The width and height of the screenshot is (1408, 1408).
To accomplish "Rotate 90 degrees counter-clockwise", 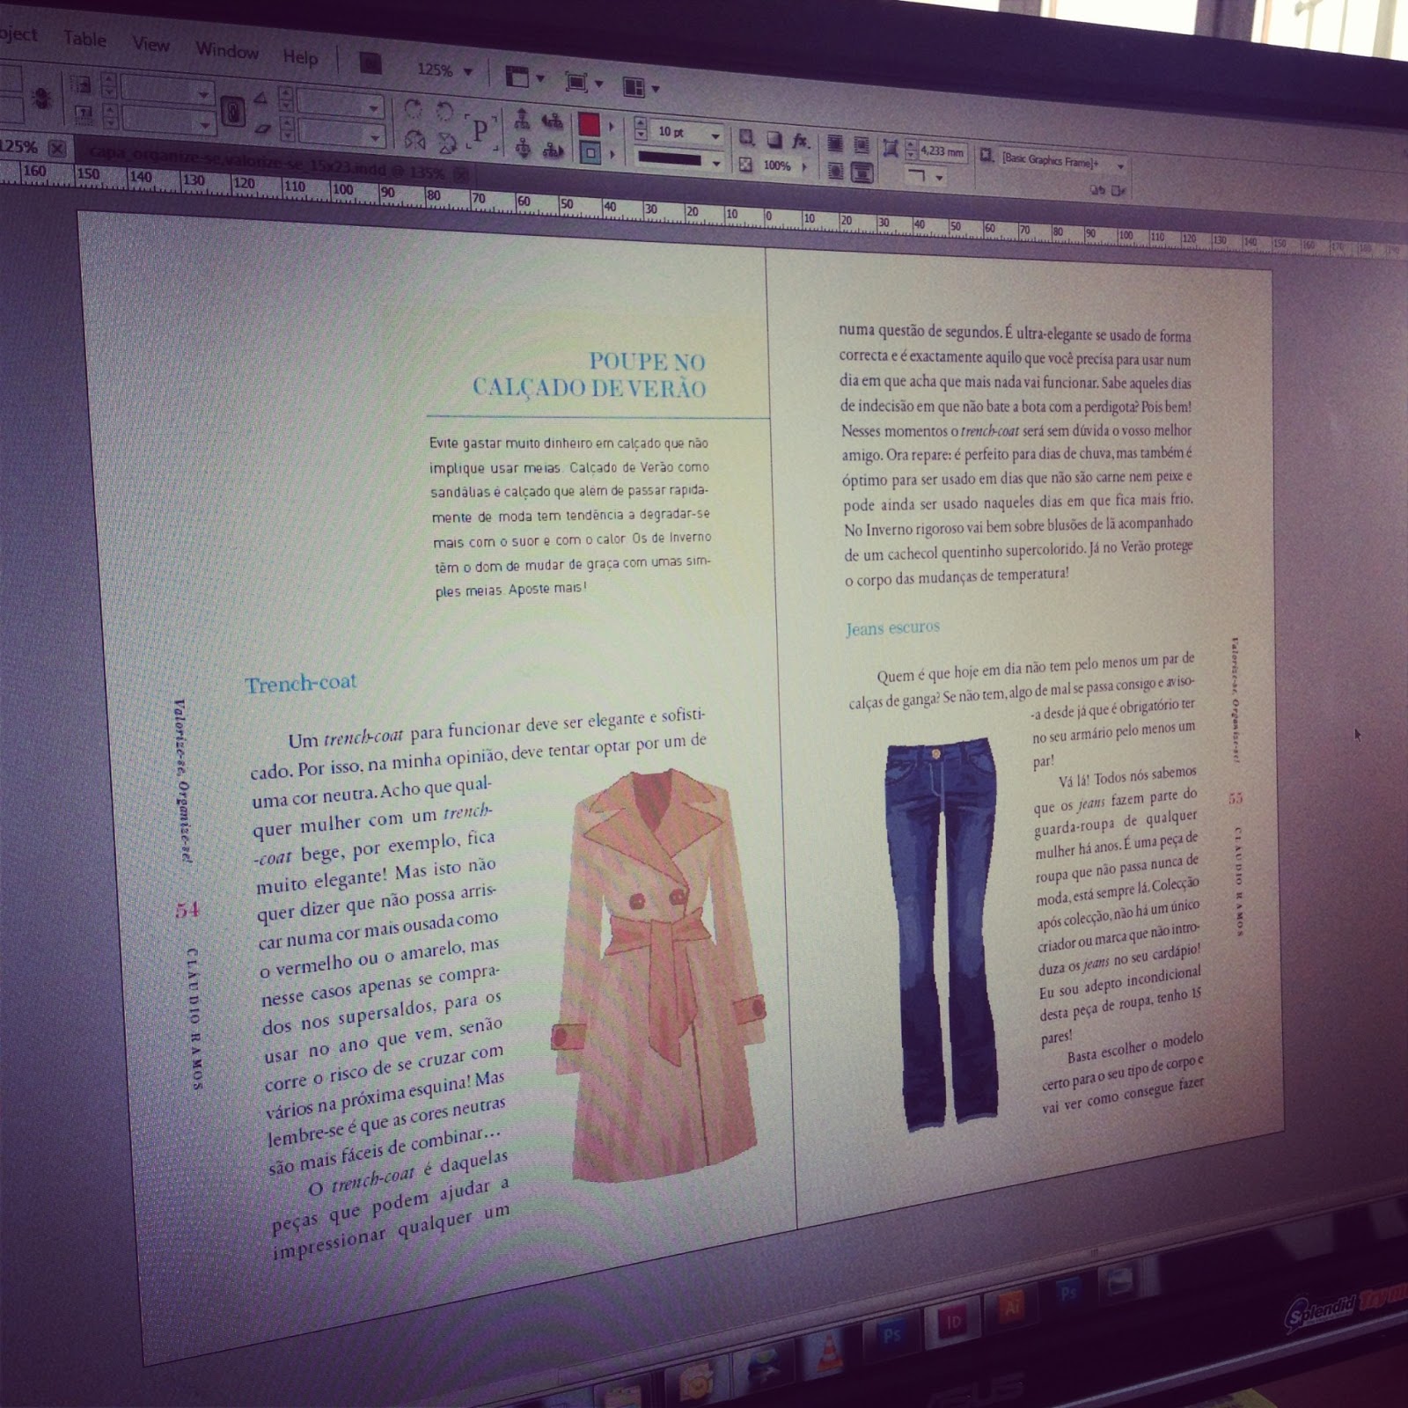I will coord(444,112).
